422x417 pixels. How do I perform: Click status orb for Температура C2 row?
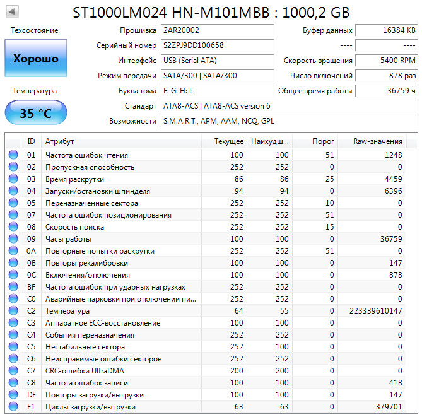(x=13, y=310)
